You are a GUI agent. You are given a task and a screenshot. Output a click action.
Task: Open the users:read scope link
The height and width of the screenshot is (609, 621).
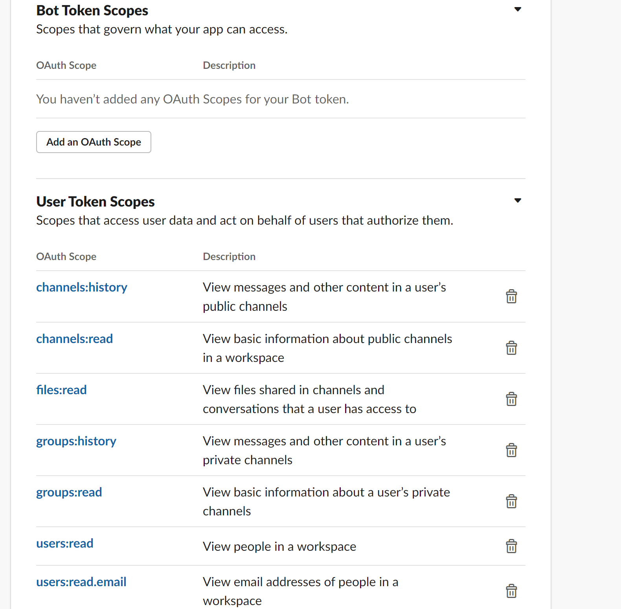click(x=65, y=543)
